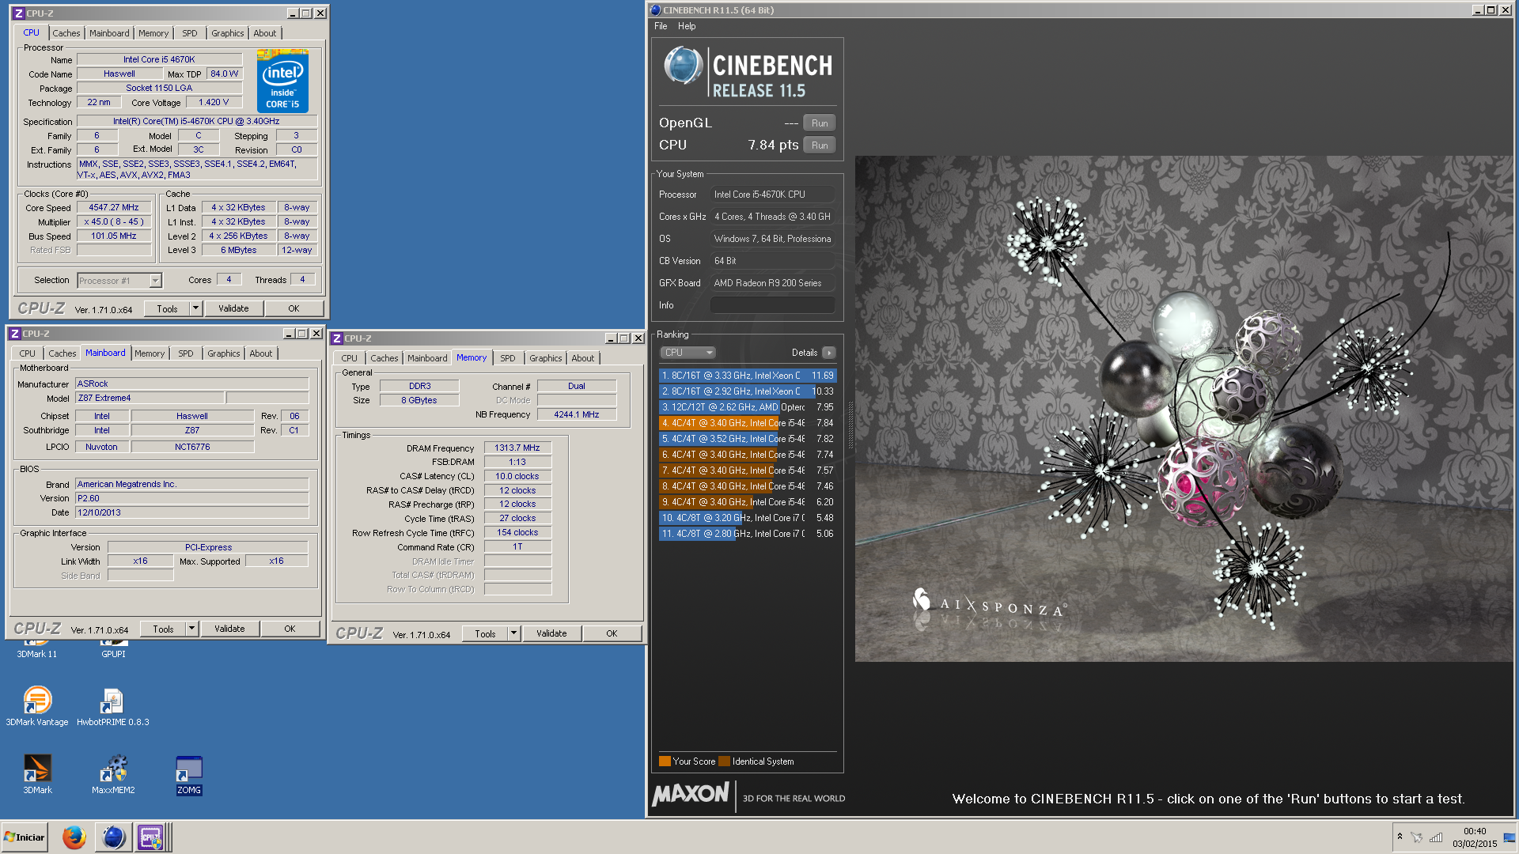The width and height of the screenshot is (1519, 854).
Task: Open the Tools dropdown arrow in the CPU tab window
Action: pyautogui.click(x=195, y=308)
